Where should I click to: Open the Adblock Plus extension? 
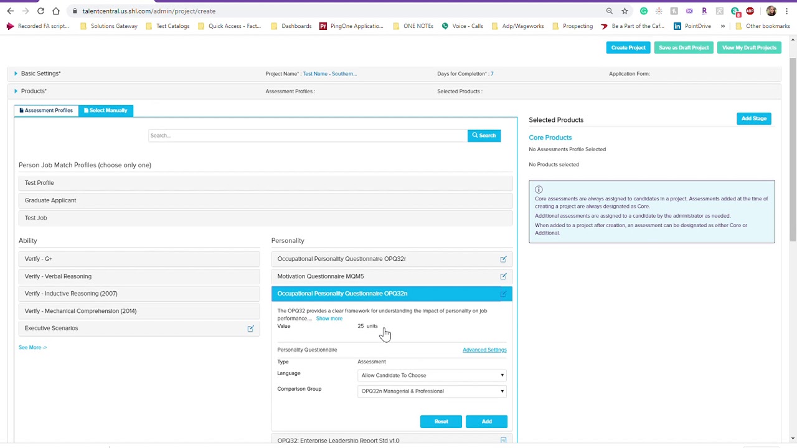[x=750, y=11]
